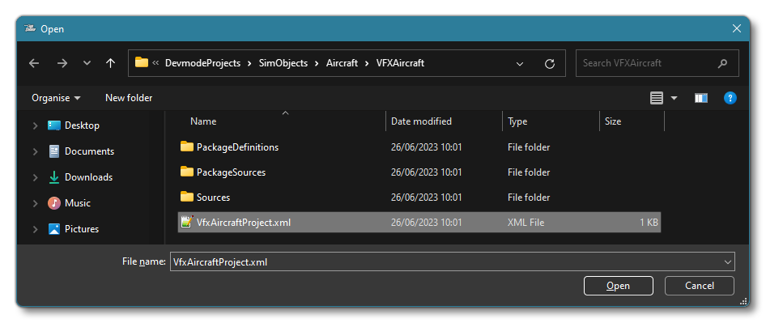The image size is (766, 323).
Task: Focus the Search VFXAircraft field
Action: (657, 63)
